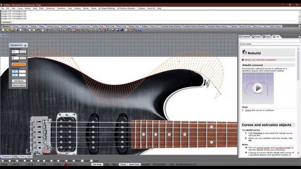The width and height of the screenshot is (301, 169).
Task: Toggle the Cen osnap checkbox
Action: tap(32, 161)
